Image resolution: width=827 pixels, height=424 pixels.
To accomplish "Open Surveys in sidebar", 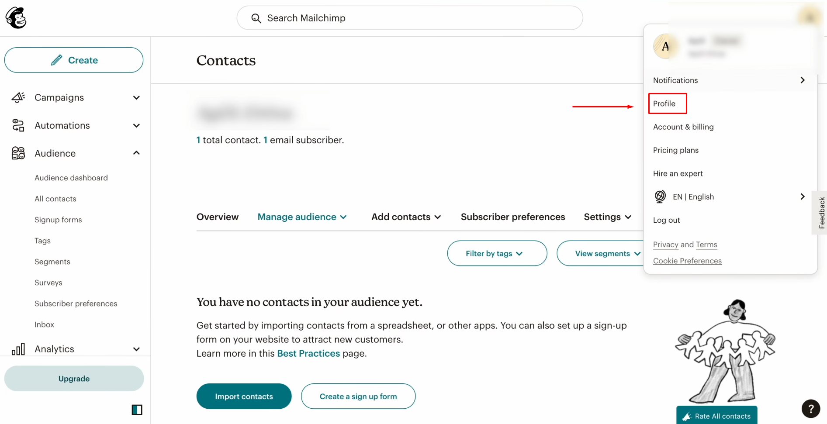I will tap(48, 283).
